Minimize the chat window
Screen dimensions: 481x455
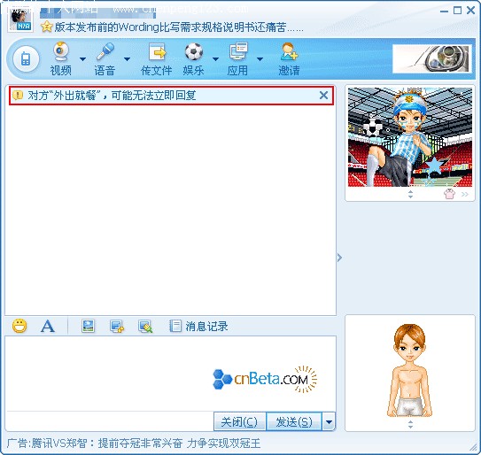point(444,11)
